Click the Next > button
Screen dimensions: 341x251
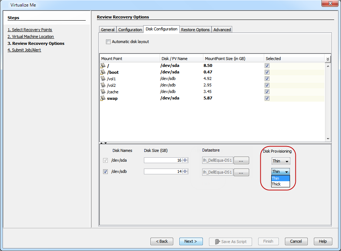coord(191,241)
